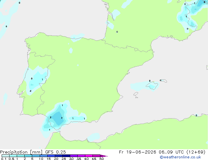208x160 pixels.
Task: Click the 0.5–1 mm legend color box
Action: [13, 156]
